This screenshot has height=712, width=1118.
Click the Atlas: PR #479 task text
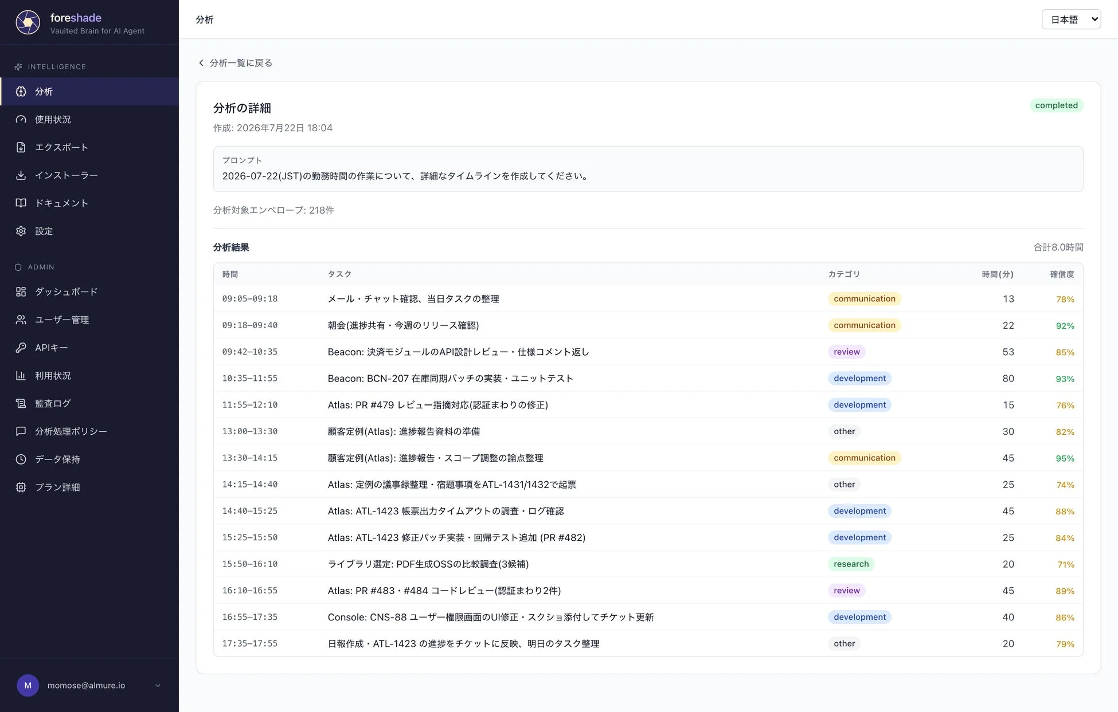tap(437, 405)
